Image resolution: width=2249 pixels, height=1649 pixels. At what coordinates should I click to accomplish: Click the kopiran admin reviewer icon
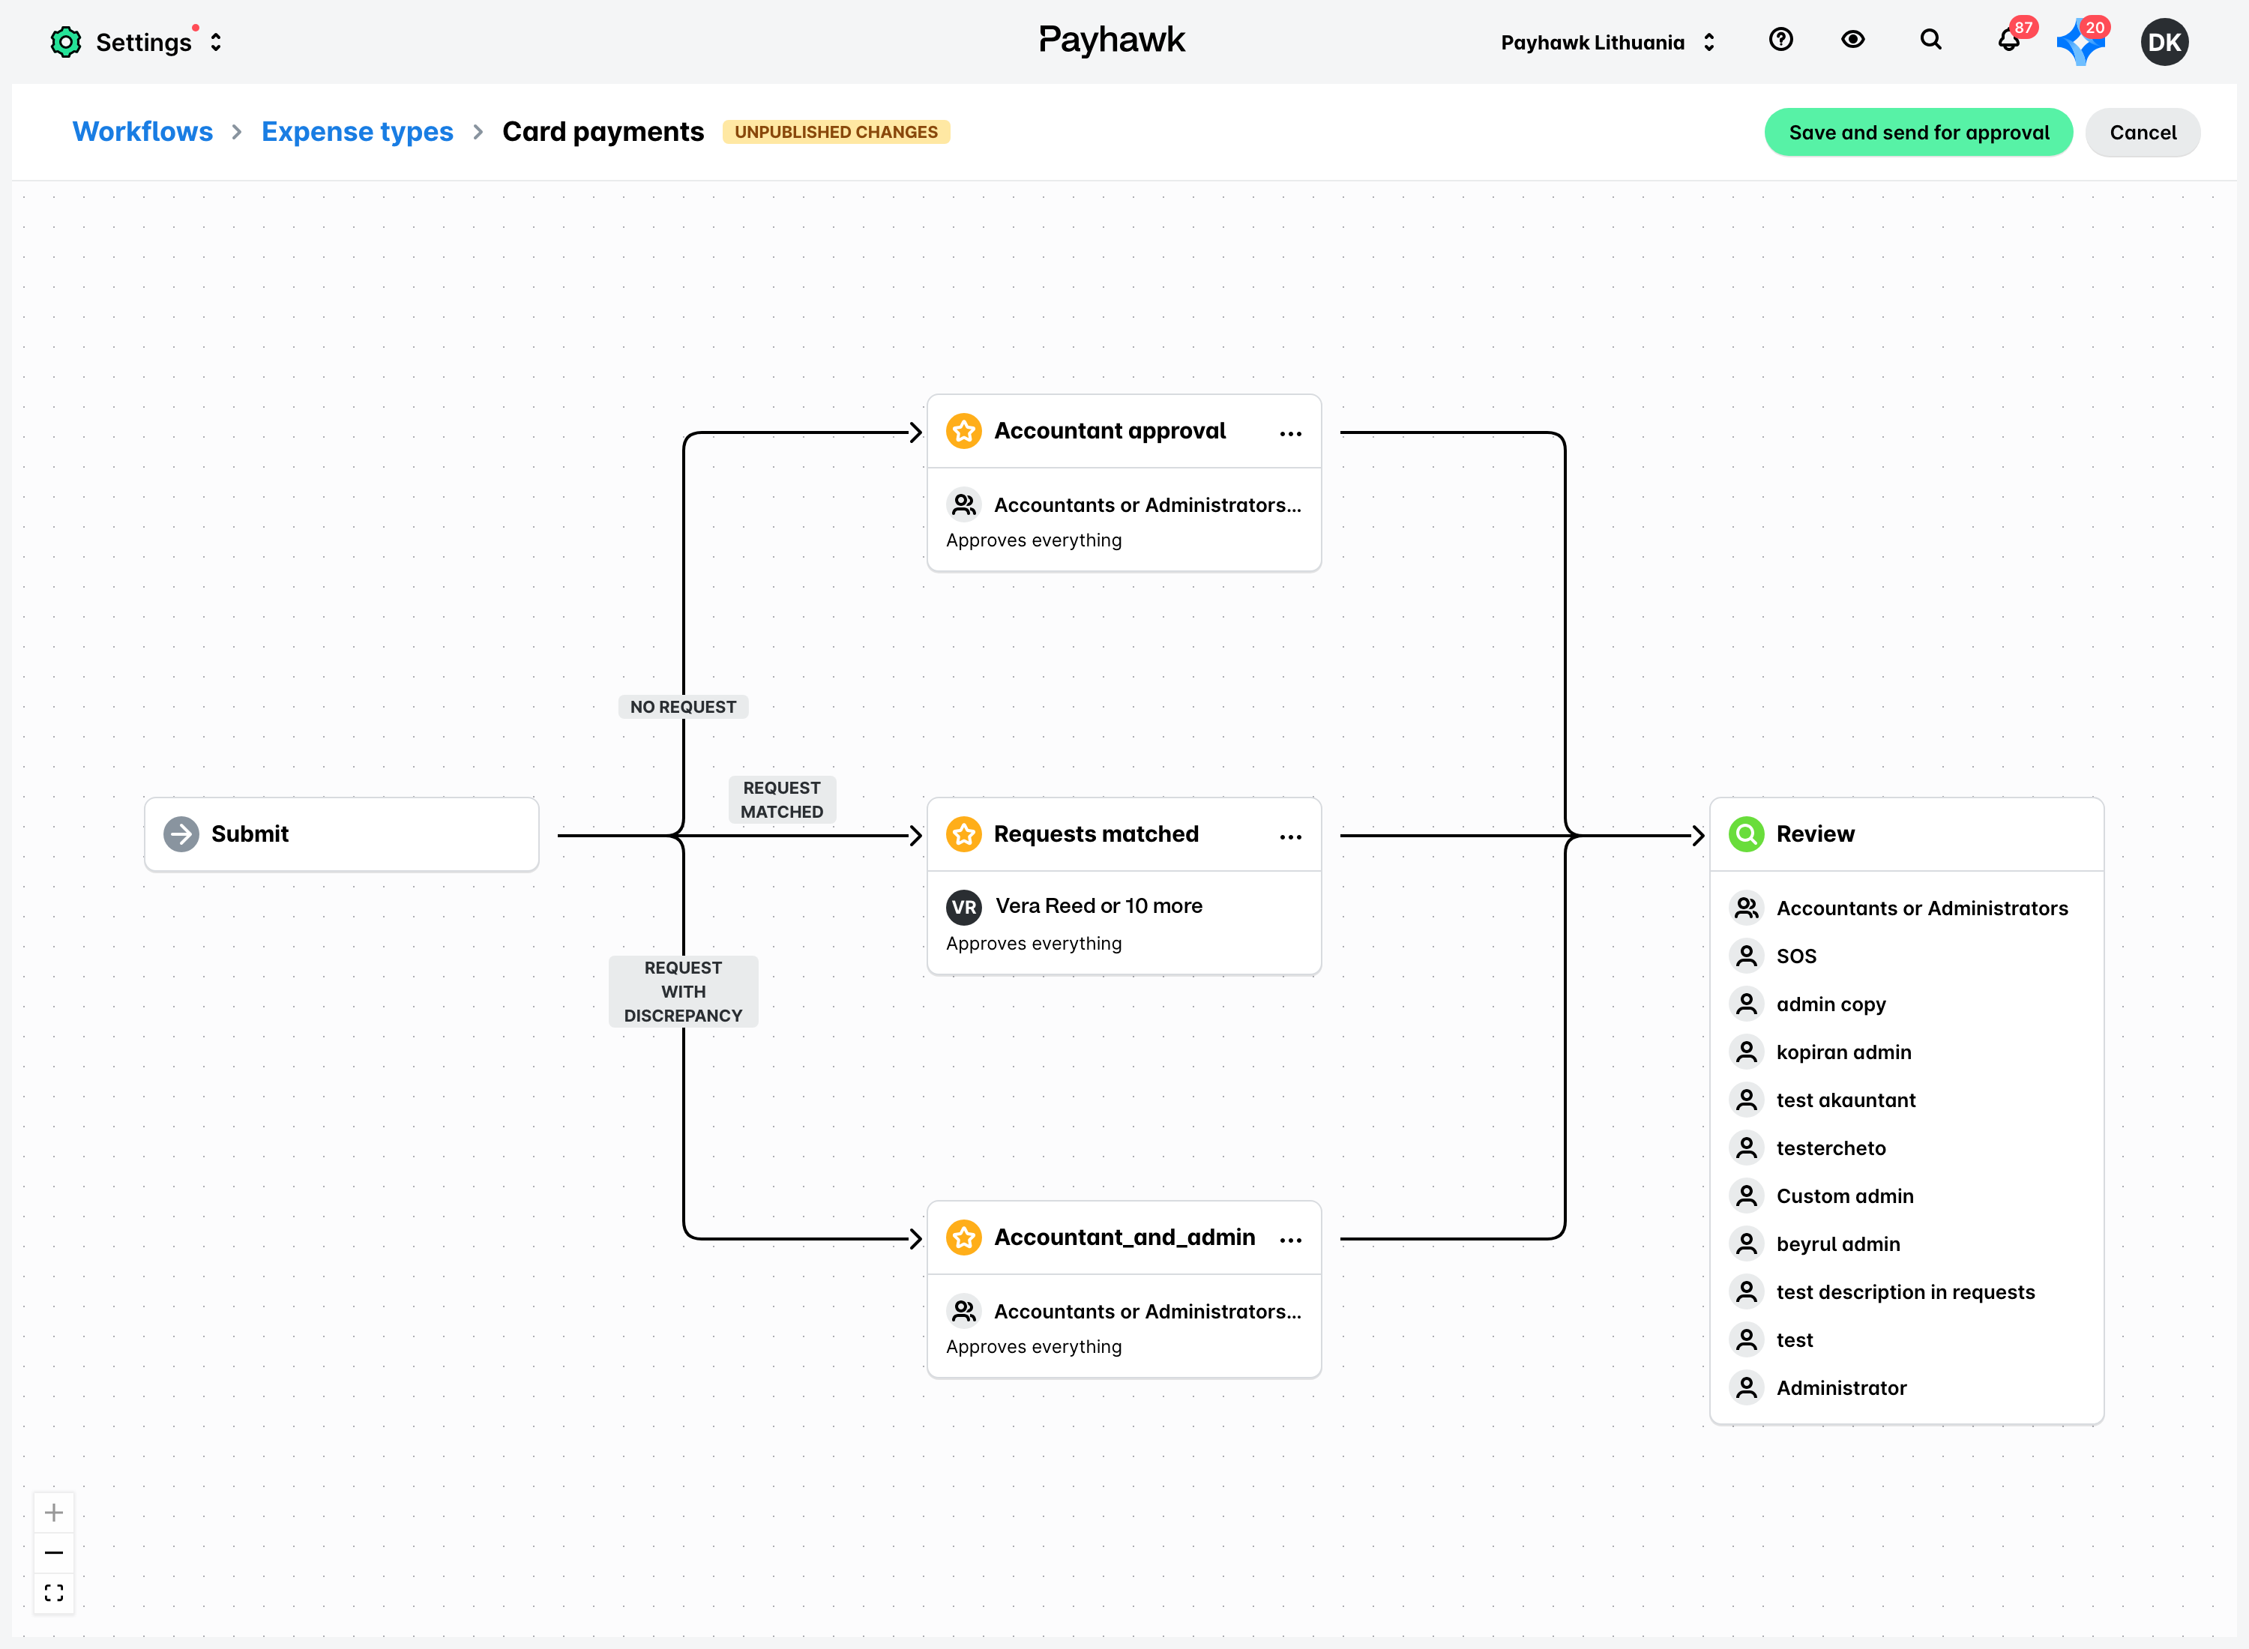click(1746, 1052)
